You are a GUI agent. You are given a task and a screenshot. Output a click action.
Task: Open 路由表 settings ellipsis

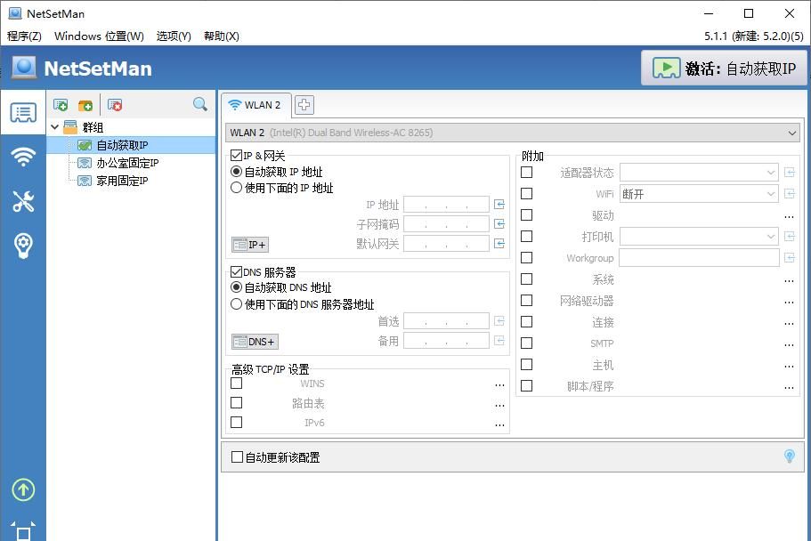(x=499, y=405)
